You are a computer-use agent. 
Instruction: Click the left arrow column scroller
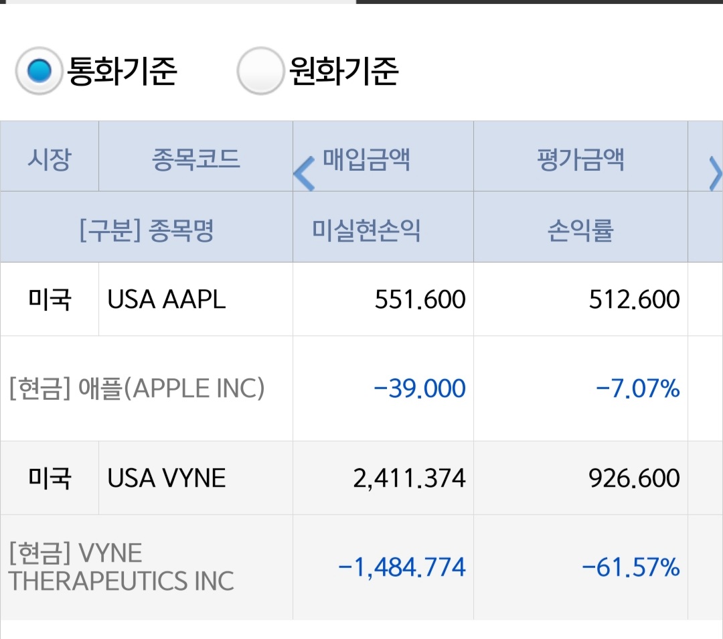coord(305,173)
